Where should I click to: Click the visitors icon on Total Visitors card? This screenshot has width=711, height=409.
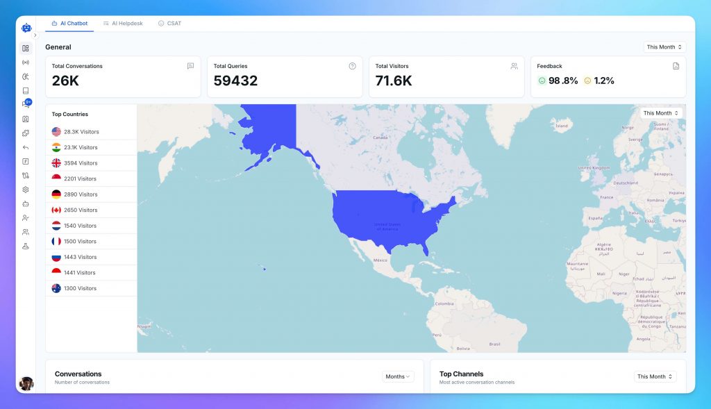click(x=514, y=65)
